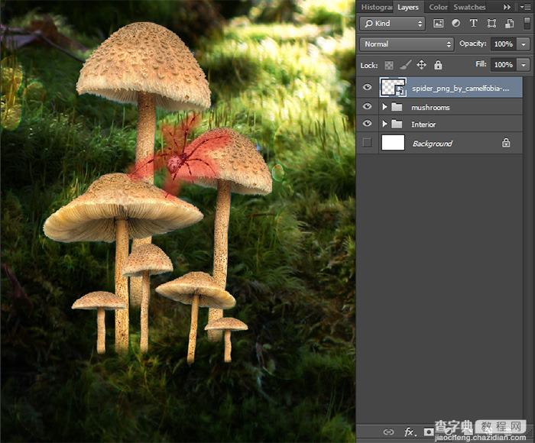Expand the Interior group
The width and height of the screenshot is (535, 443).
point(384,124)
